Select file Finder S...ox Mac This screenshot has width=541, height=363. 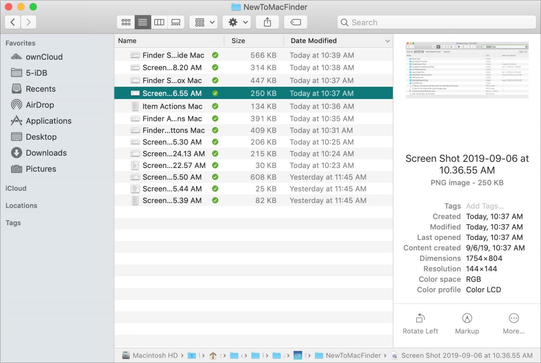coord(254,80)
